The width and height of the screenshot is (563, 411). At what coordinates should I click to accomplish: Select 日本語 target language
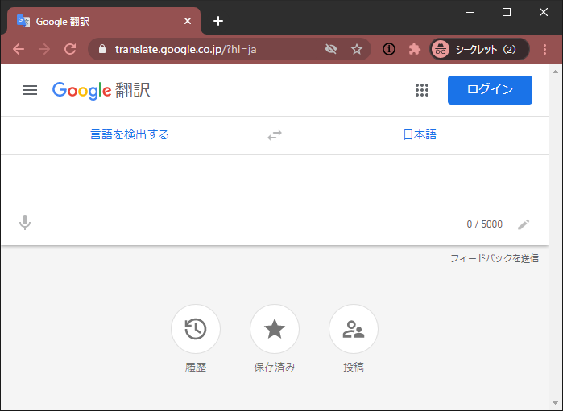pos(420,134)
